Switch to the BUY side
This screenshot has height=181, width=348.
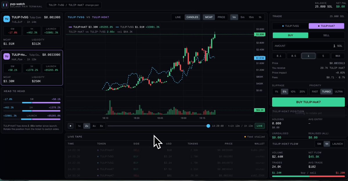pyautogui.click(x=290, y=35)
